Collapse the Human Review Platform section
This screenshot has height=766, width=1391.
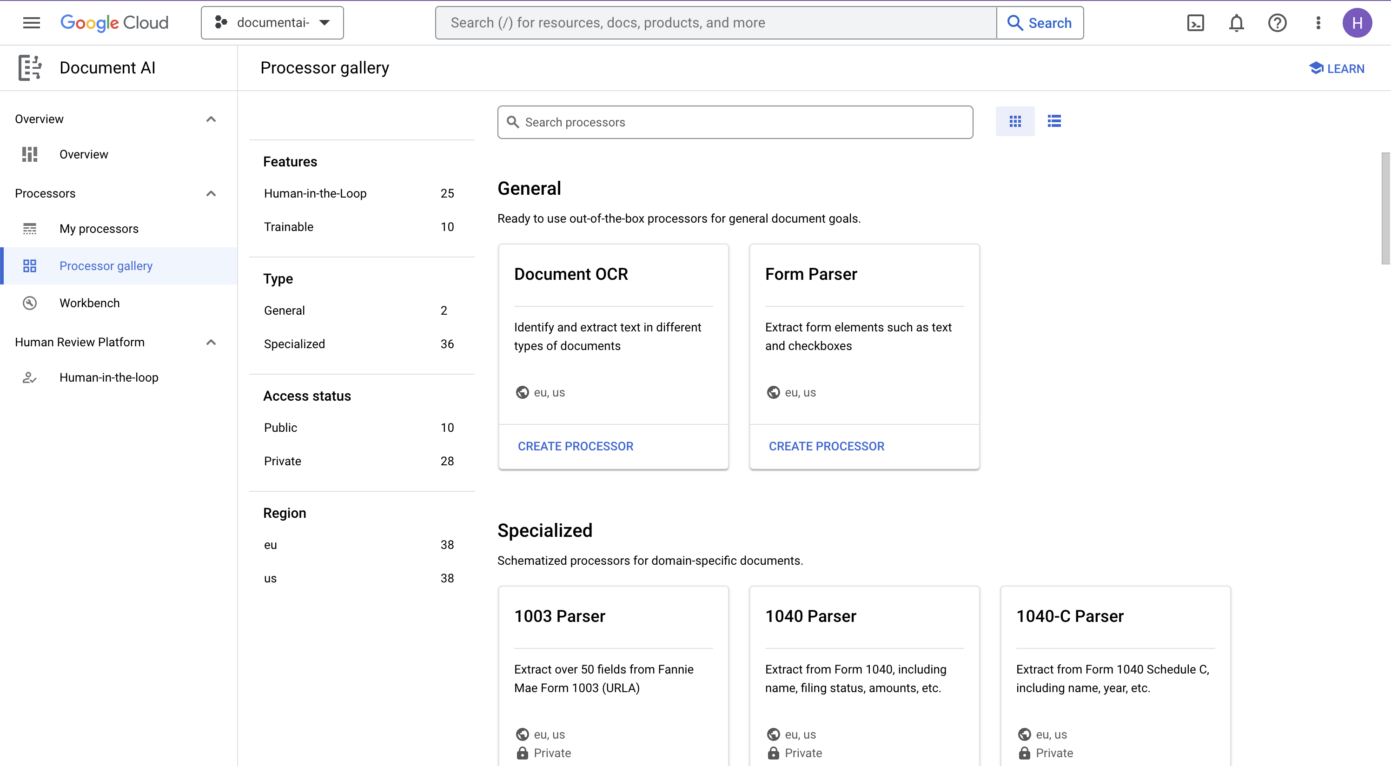[210, 342]
